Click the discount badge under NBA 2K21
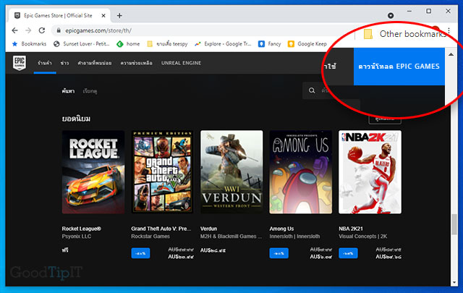The image size is (463, 293). click(x=348, y=253)
